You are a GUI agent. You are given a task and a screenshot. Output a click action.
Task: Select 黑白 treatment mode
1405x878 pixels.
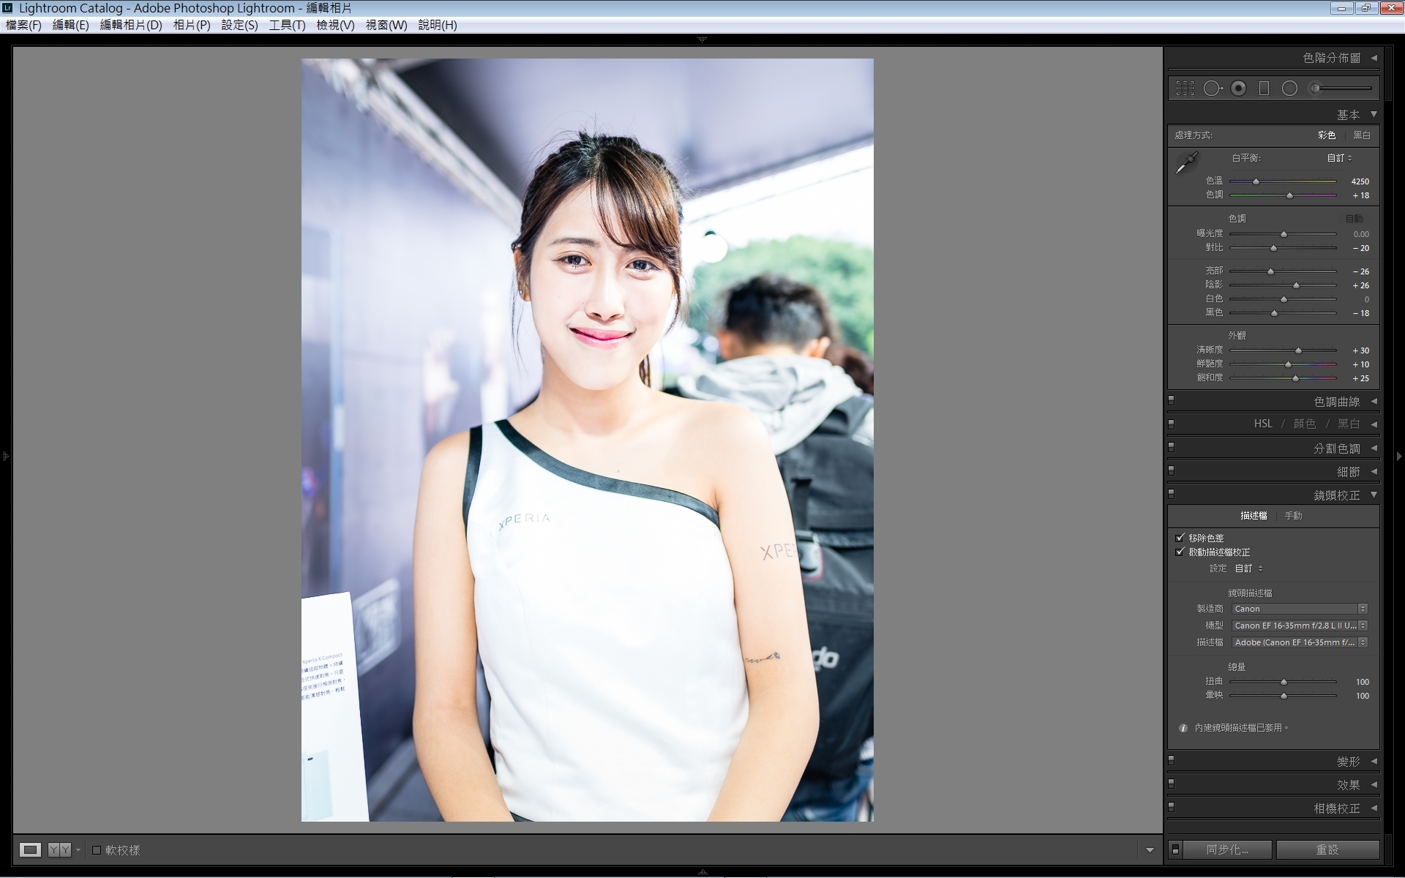1362,135
